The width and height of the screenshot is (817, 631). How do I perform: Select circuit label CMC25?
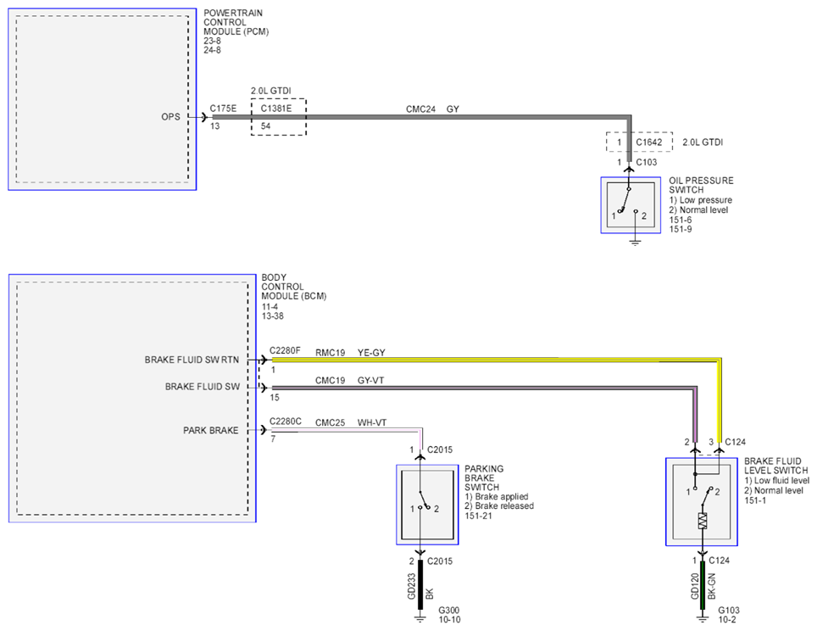(x=330, y=422)
